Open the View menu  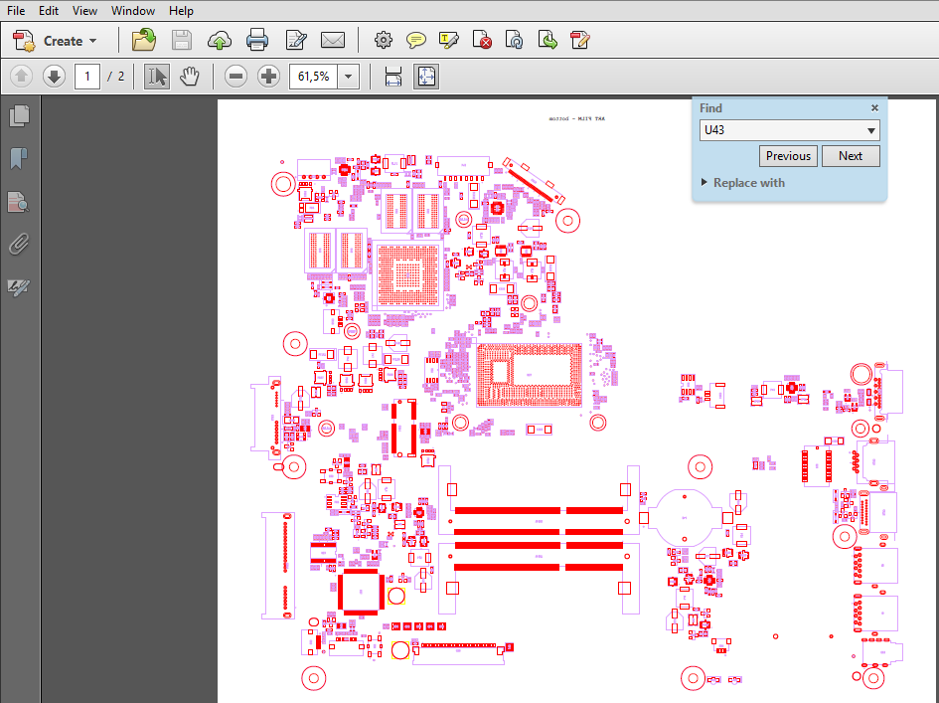[x=84, y=11]
